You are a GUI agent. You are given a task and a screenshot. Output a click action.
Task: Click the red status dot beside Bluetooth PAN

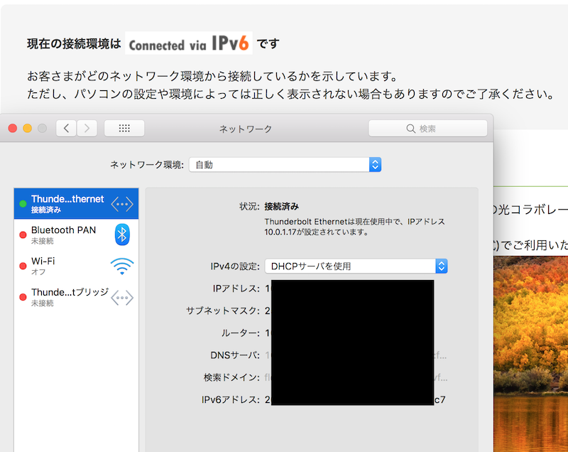[x=23, y=235]
